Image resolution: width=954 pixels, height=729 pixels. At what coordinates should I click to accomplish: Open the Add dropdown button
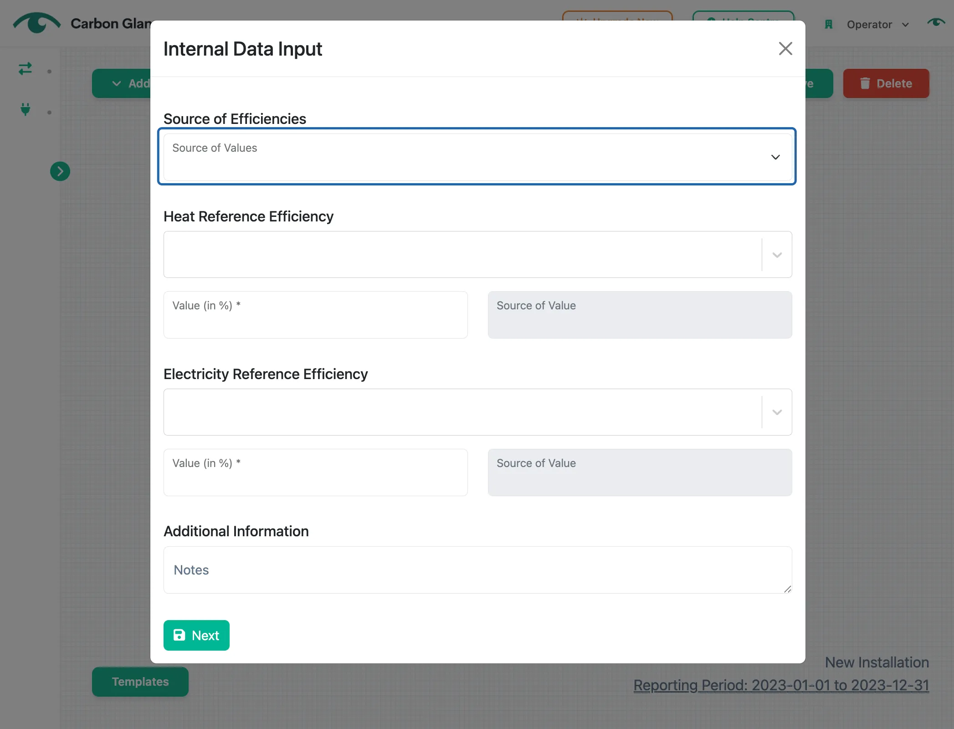[x=122, y=83]
